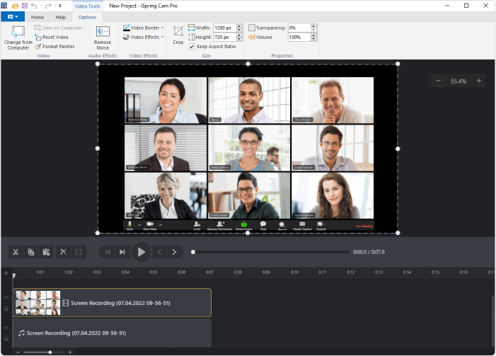Click Change from Computer button
The height and width of the screenshot is (356, 496).
18,38
